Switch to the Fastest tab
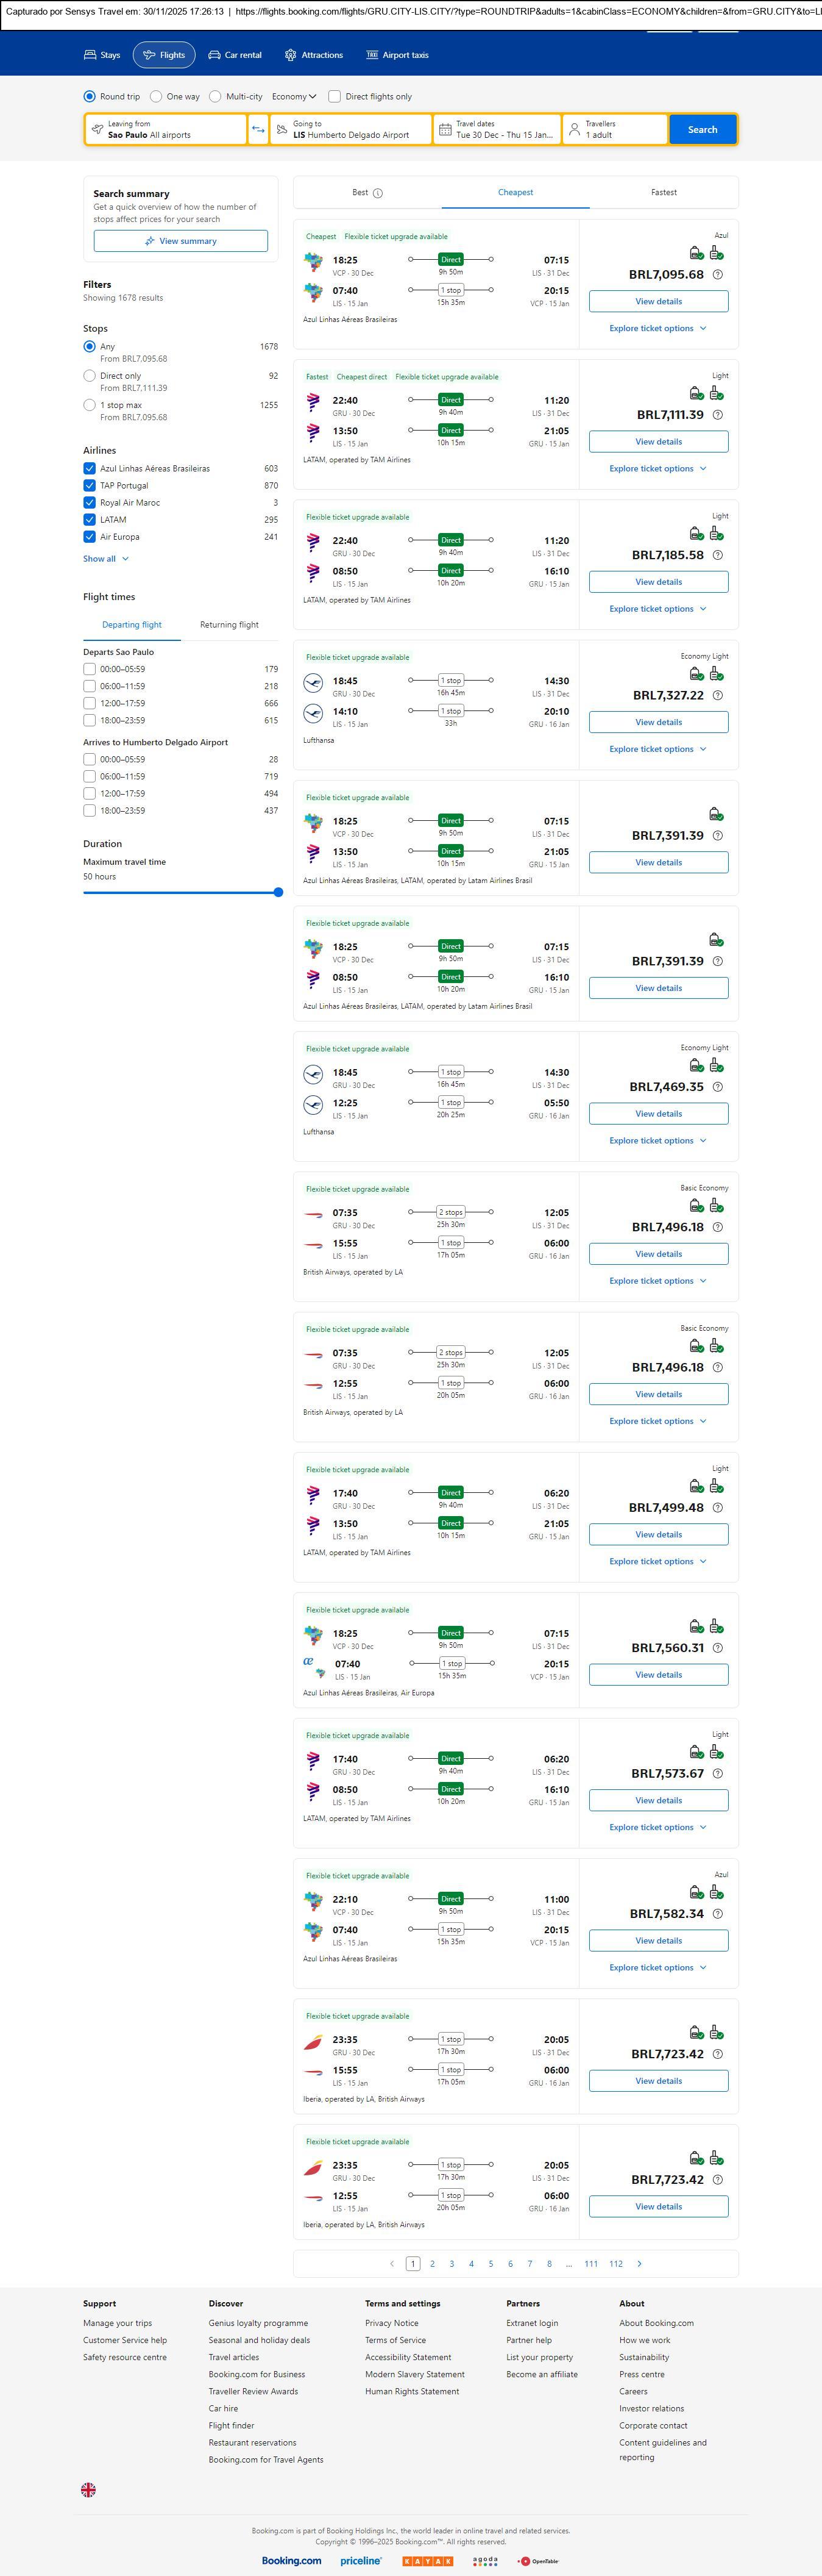822x2576 pixels. pyautogui.click(x=663, y=192)
